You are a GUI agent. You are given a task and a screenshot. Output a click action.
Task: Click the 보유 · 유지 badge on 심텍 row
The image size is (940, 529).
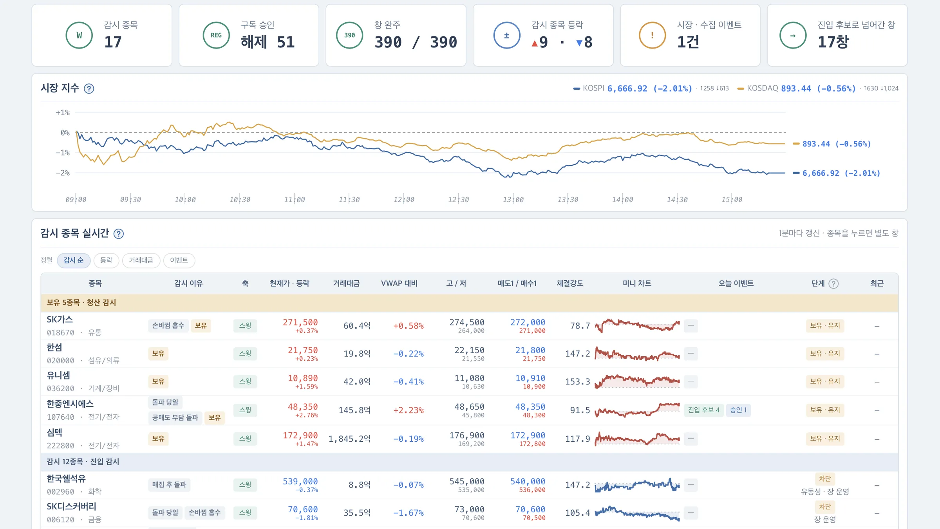(x=825, y=439)
